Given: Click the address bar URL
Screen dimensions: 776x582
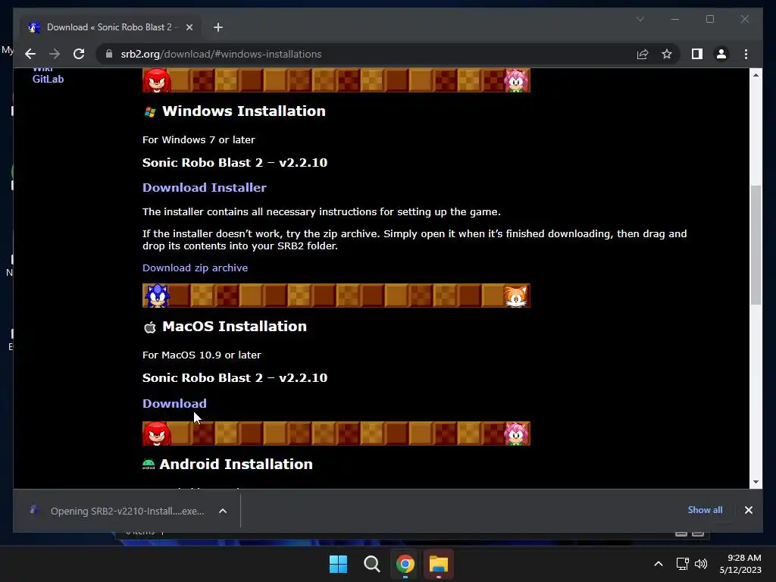Looking at the screenshot, I should tap(221, 54).
